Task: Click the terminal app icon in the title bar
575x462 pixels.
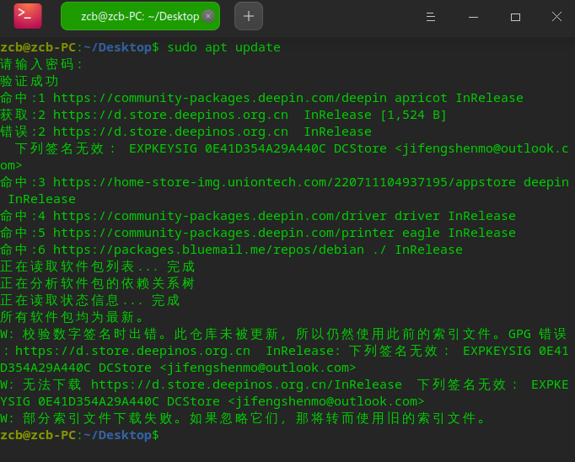Action: point(28,16)
